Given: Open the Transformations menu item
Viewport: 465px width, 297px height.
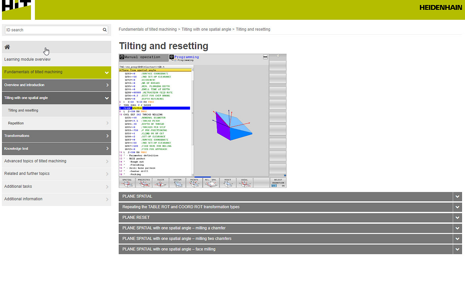Looking at the screenshot, I should (x=56, y=136).
